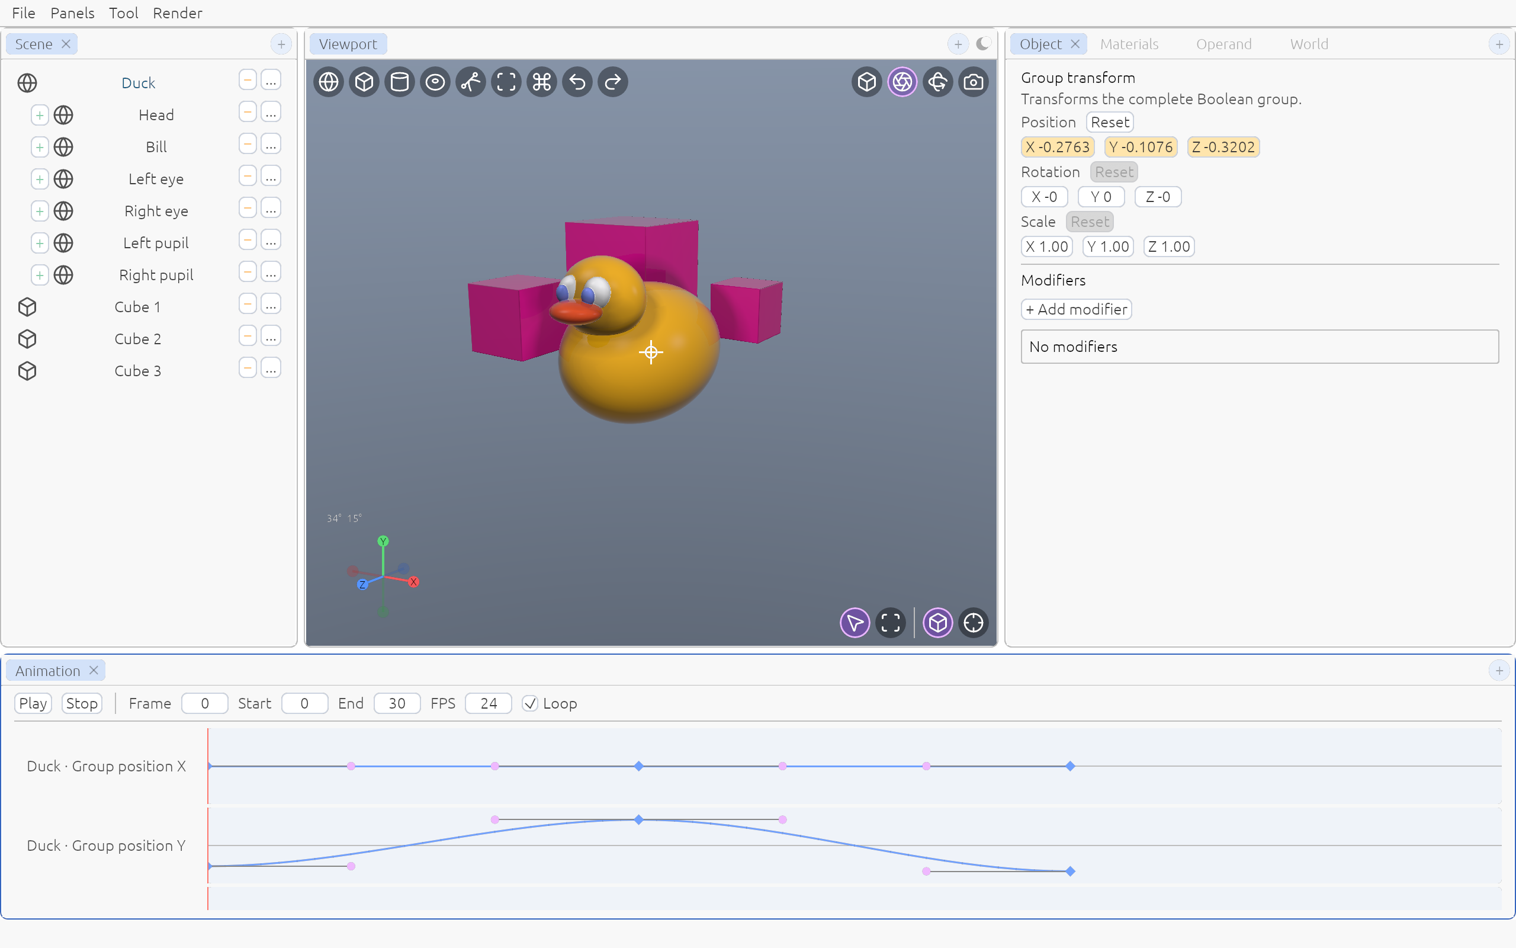The width and height of the screenshot is (1516, 948).
Task: Open the File menu
Action: pos(24,12)
